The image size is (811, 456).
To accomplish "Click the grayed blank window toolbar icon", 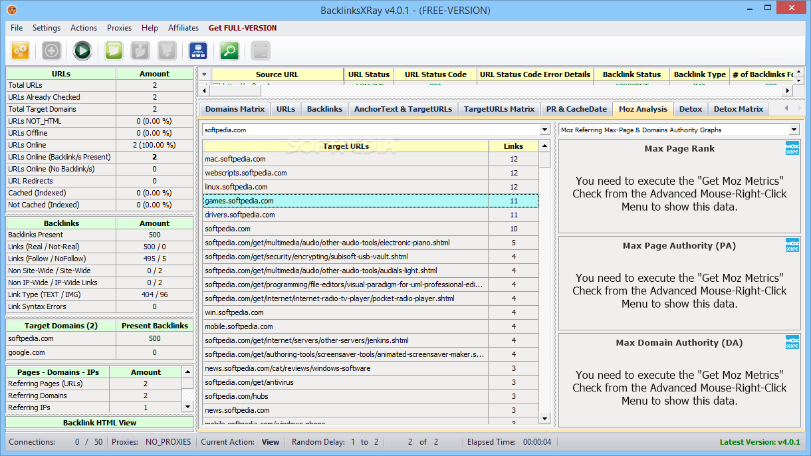I will tap(261, 51).
